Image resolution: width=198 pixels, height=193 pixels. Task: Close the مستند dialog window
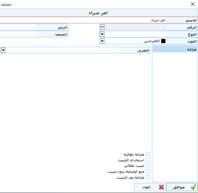point(193,4)
